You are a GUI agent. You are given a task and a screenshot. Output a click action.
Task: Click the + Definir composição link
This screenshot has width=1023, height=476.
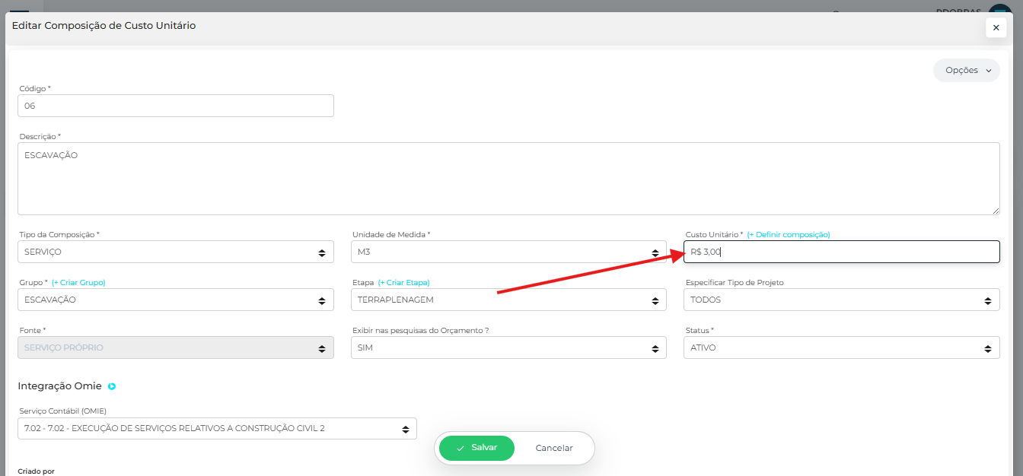pyautogui.click(x=789, y=235)
